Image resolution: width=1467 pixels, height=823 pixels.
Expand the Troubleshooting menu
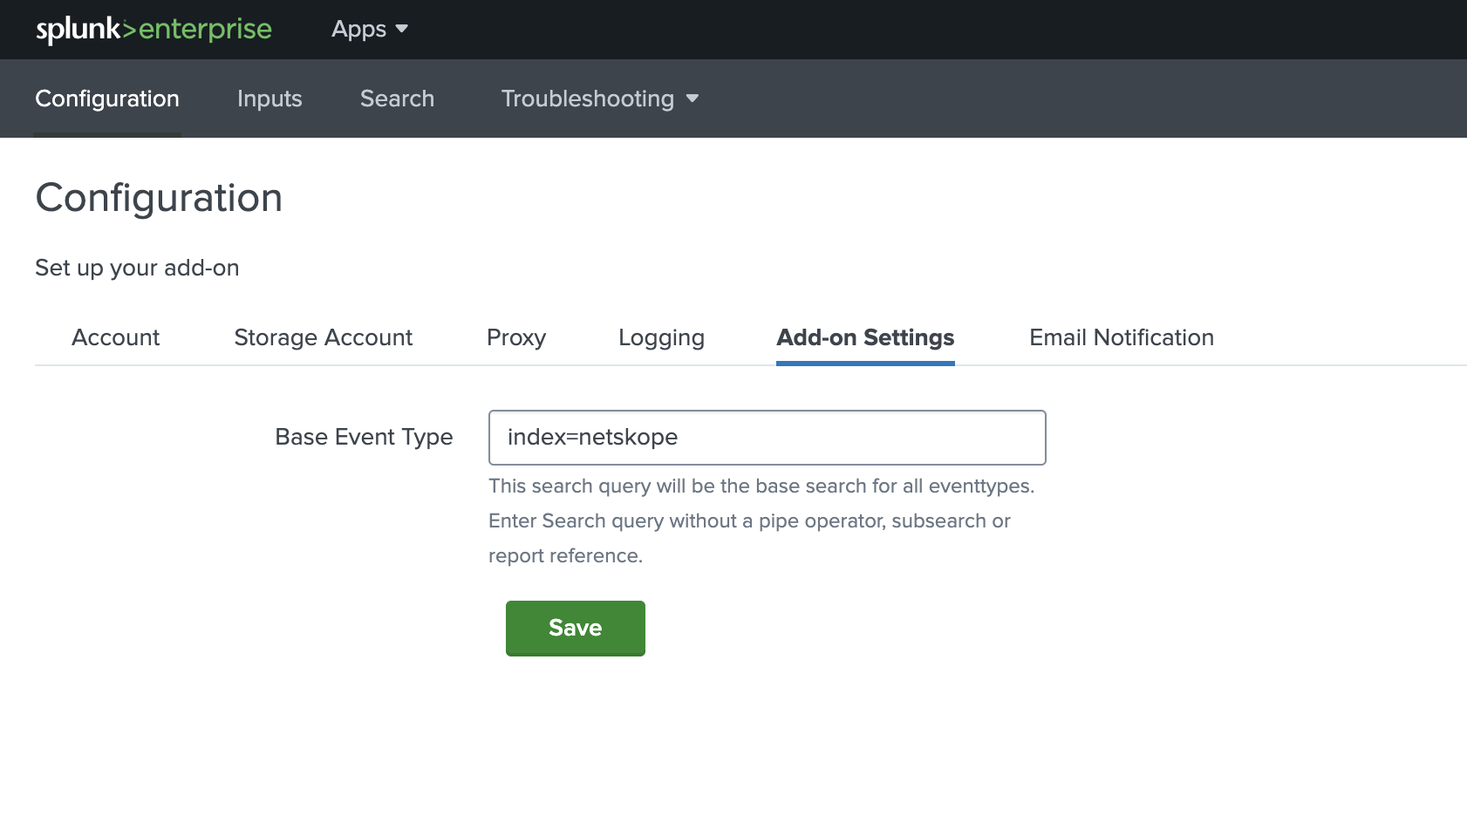tap(600, 99)
